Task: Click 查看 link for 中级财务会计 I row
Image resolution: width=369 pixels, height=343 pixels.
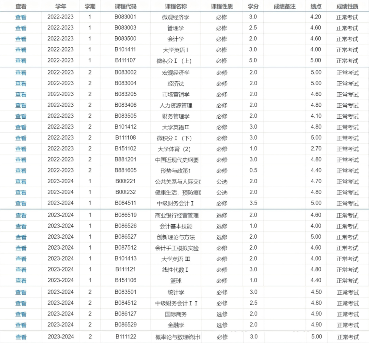Action: [21, 203]
